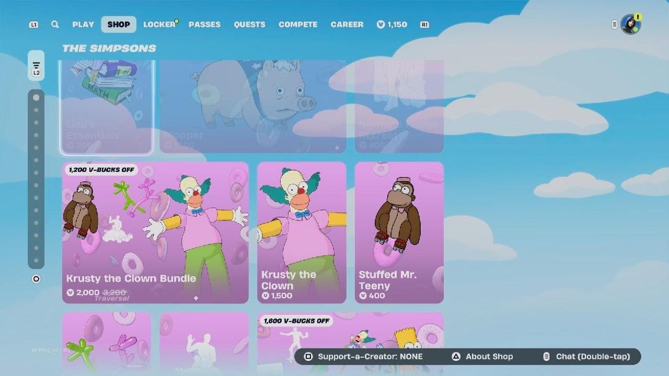This screenshot has height=376, width=669.
Task: Select the Lisa's Essentials card
Action: click(107, 107)
